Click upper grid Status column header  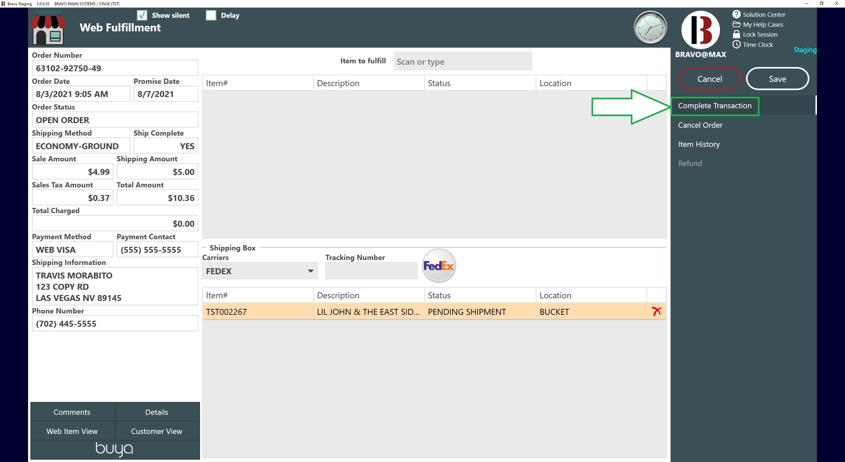(x=480, y=83)
